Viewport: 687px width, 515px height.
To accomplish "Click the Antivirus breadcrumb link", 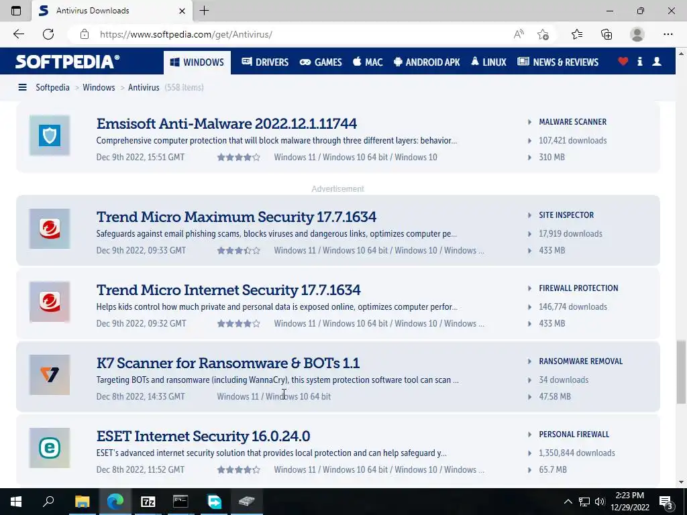I will click(144, 87).
